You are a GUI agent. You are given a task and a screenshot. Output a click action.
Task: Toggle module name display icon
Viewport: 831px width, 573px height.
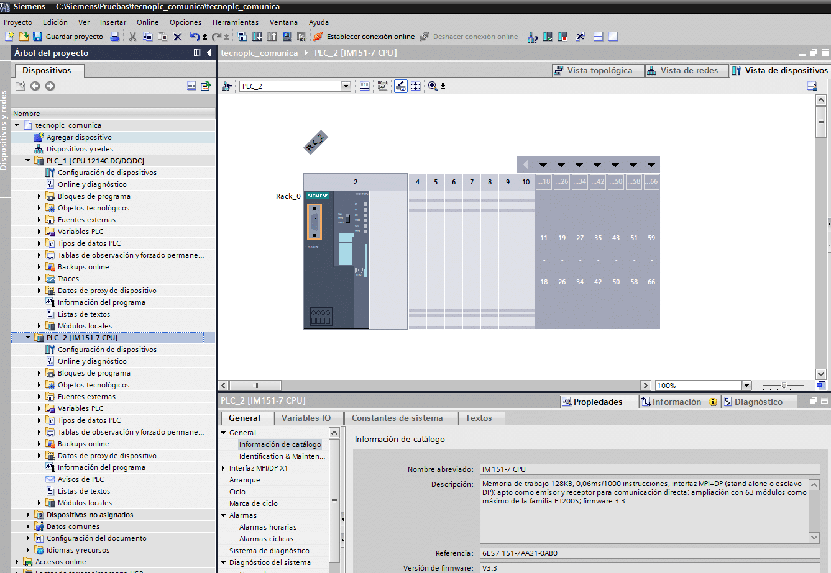coord(382,86)
